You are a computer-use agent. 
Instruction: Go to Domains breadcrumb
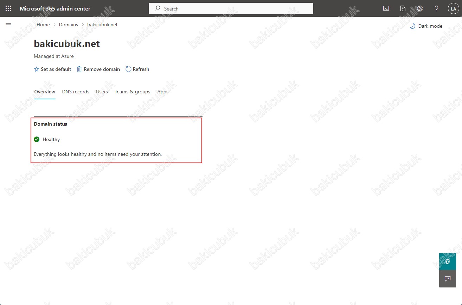pos(69,25)
